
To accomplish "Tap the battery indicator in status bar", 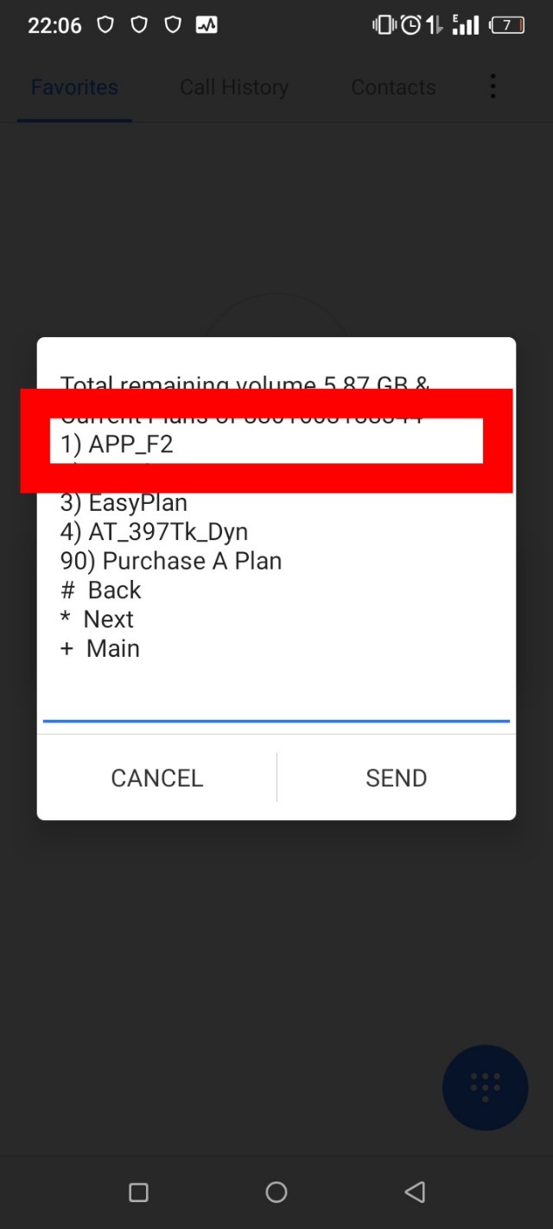I will pyautogui.click(x=508, y=25).
